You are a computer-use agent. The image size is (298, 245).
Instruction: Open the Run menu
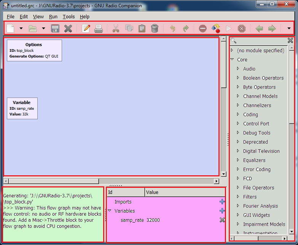[53, 17]
